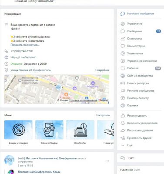
Task: Click the Участники 2 221 heading
Action: coord(130,170)
